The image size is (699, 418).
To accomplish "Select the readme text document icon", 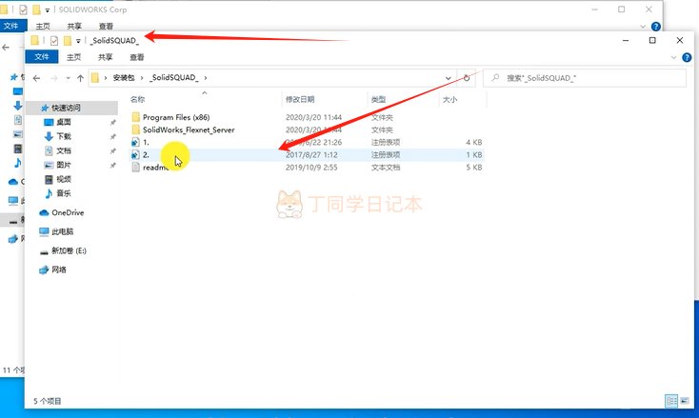I will pyautogui.click(x=136, y=168).
